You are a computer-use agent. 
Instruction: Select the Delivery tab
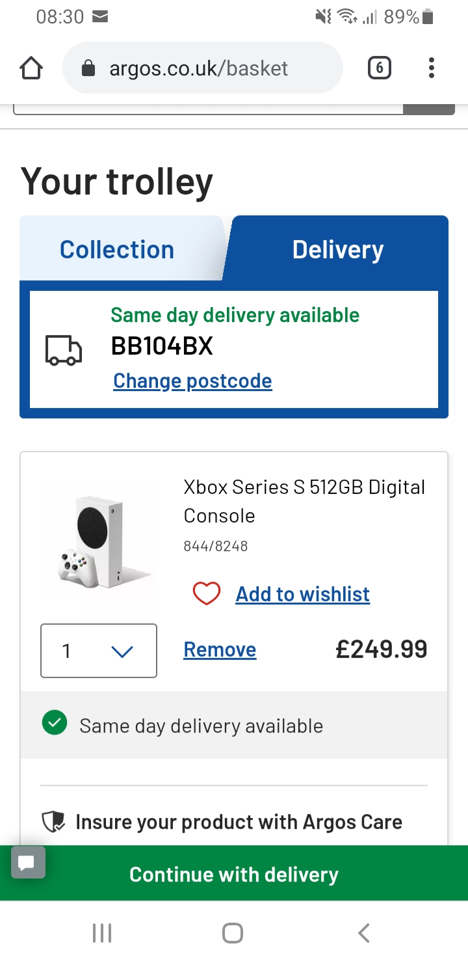(x=338, y=250)
